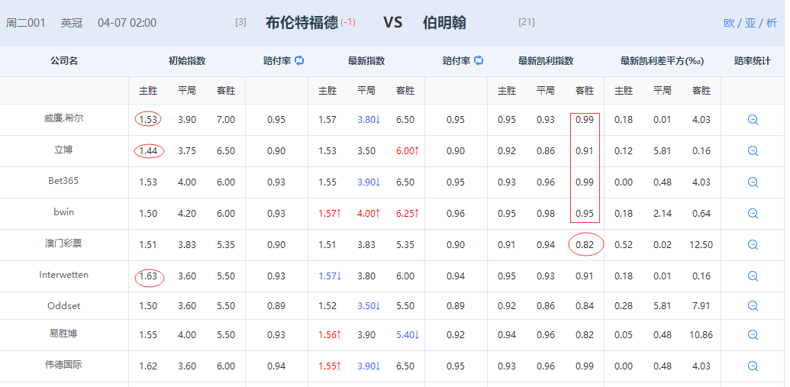
Task: Click bwin Kelly draw index 0.98
Action: coord(546,214)
